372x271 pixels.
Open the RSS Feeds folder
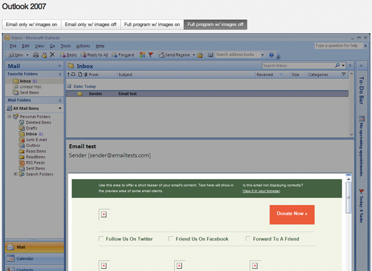[32, 162]
